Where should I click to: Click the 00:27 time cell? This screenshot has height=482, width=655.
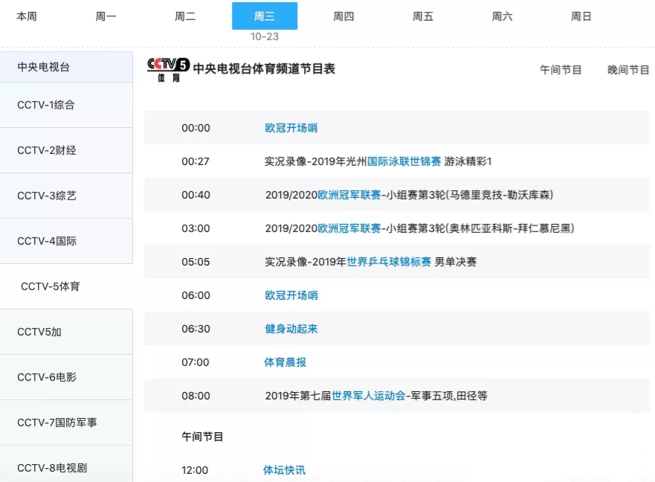tap(196, 161)
